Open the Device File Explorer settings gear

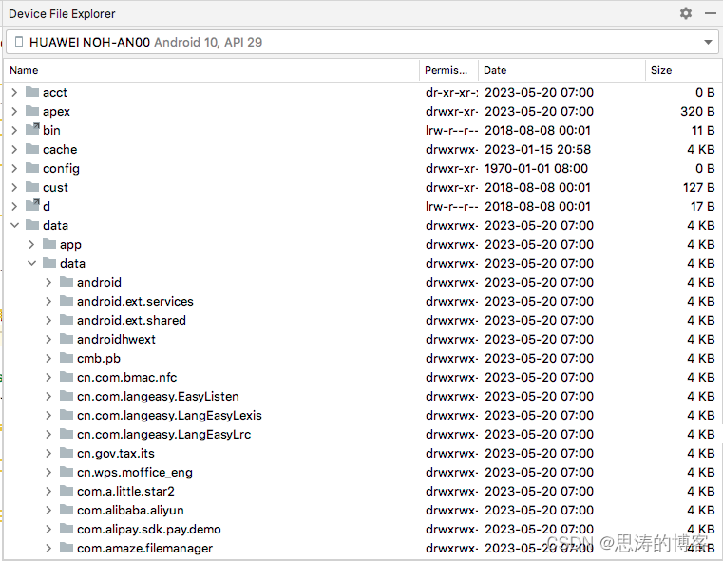coord(686,13)
